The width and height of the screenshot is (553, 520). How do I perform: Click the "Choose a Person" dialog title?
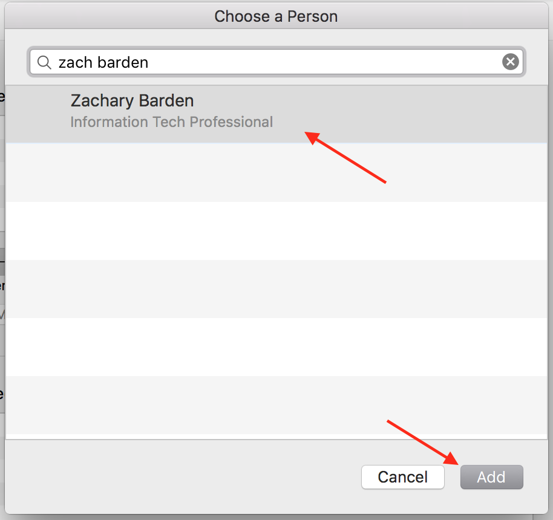coord(276,16)
